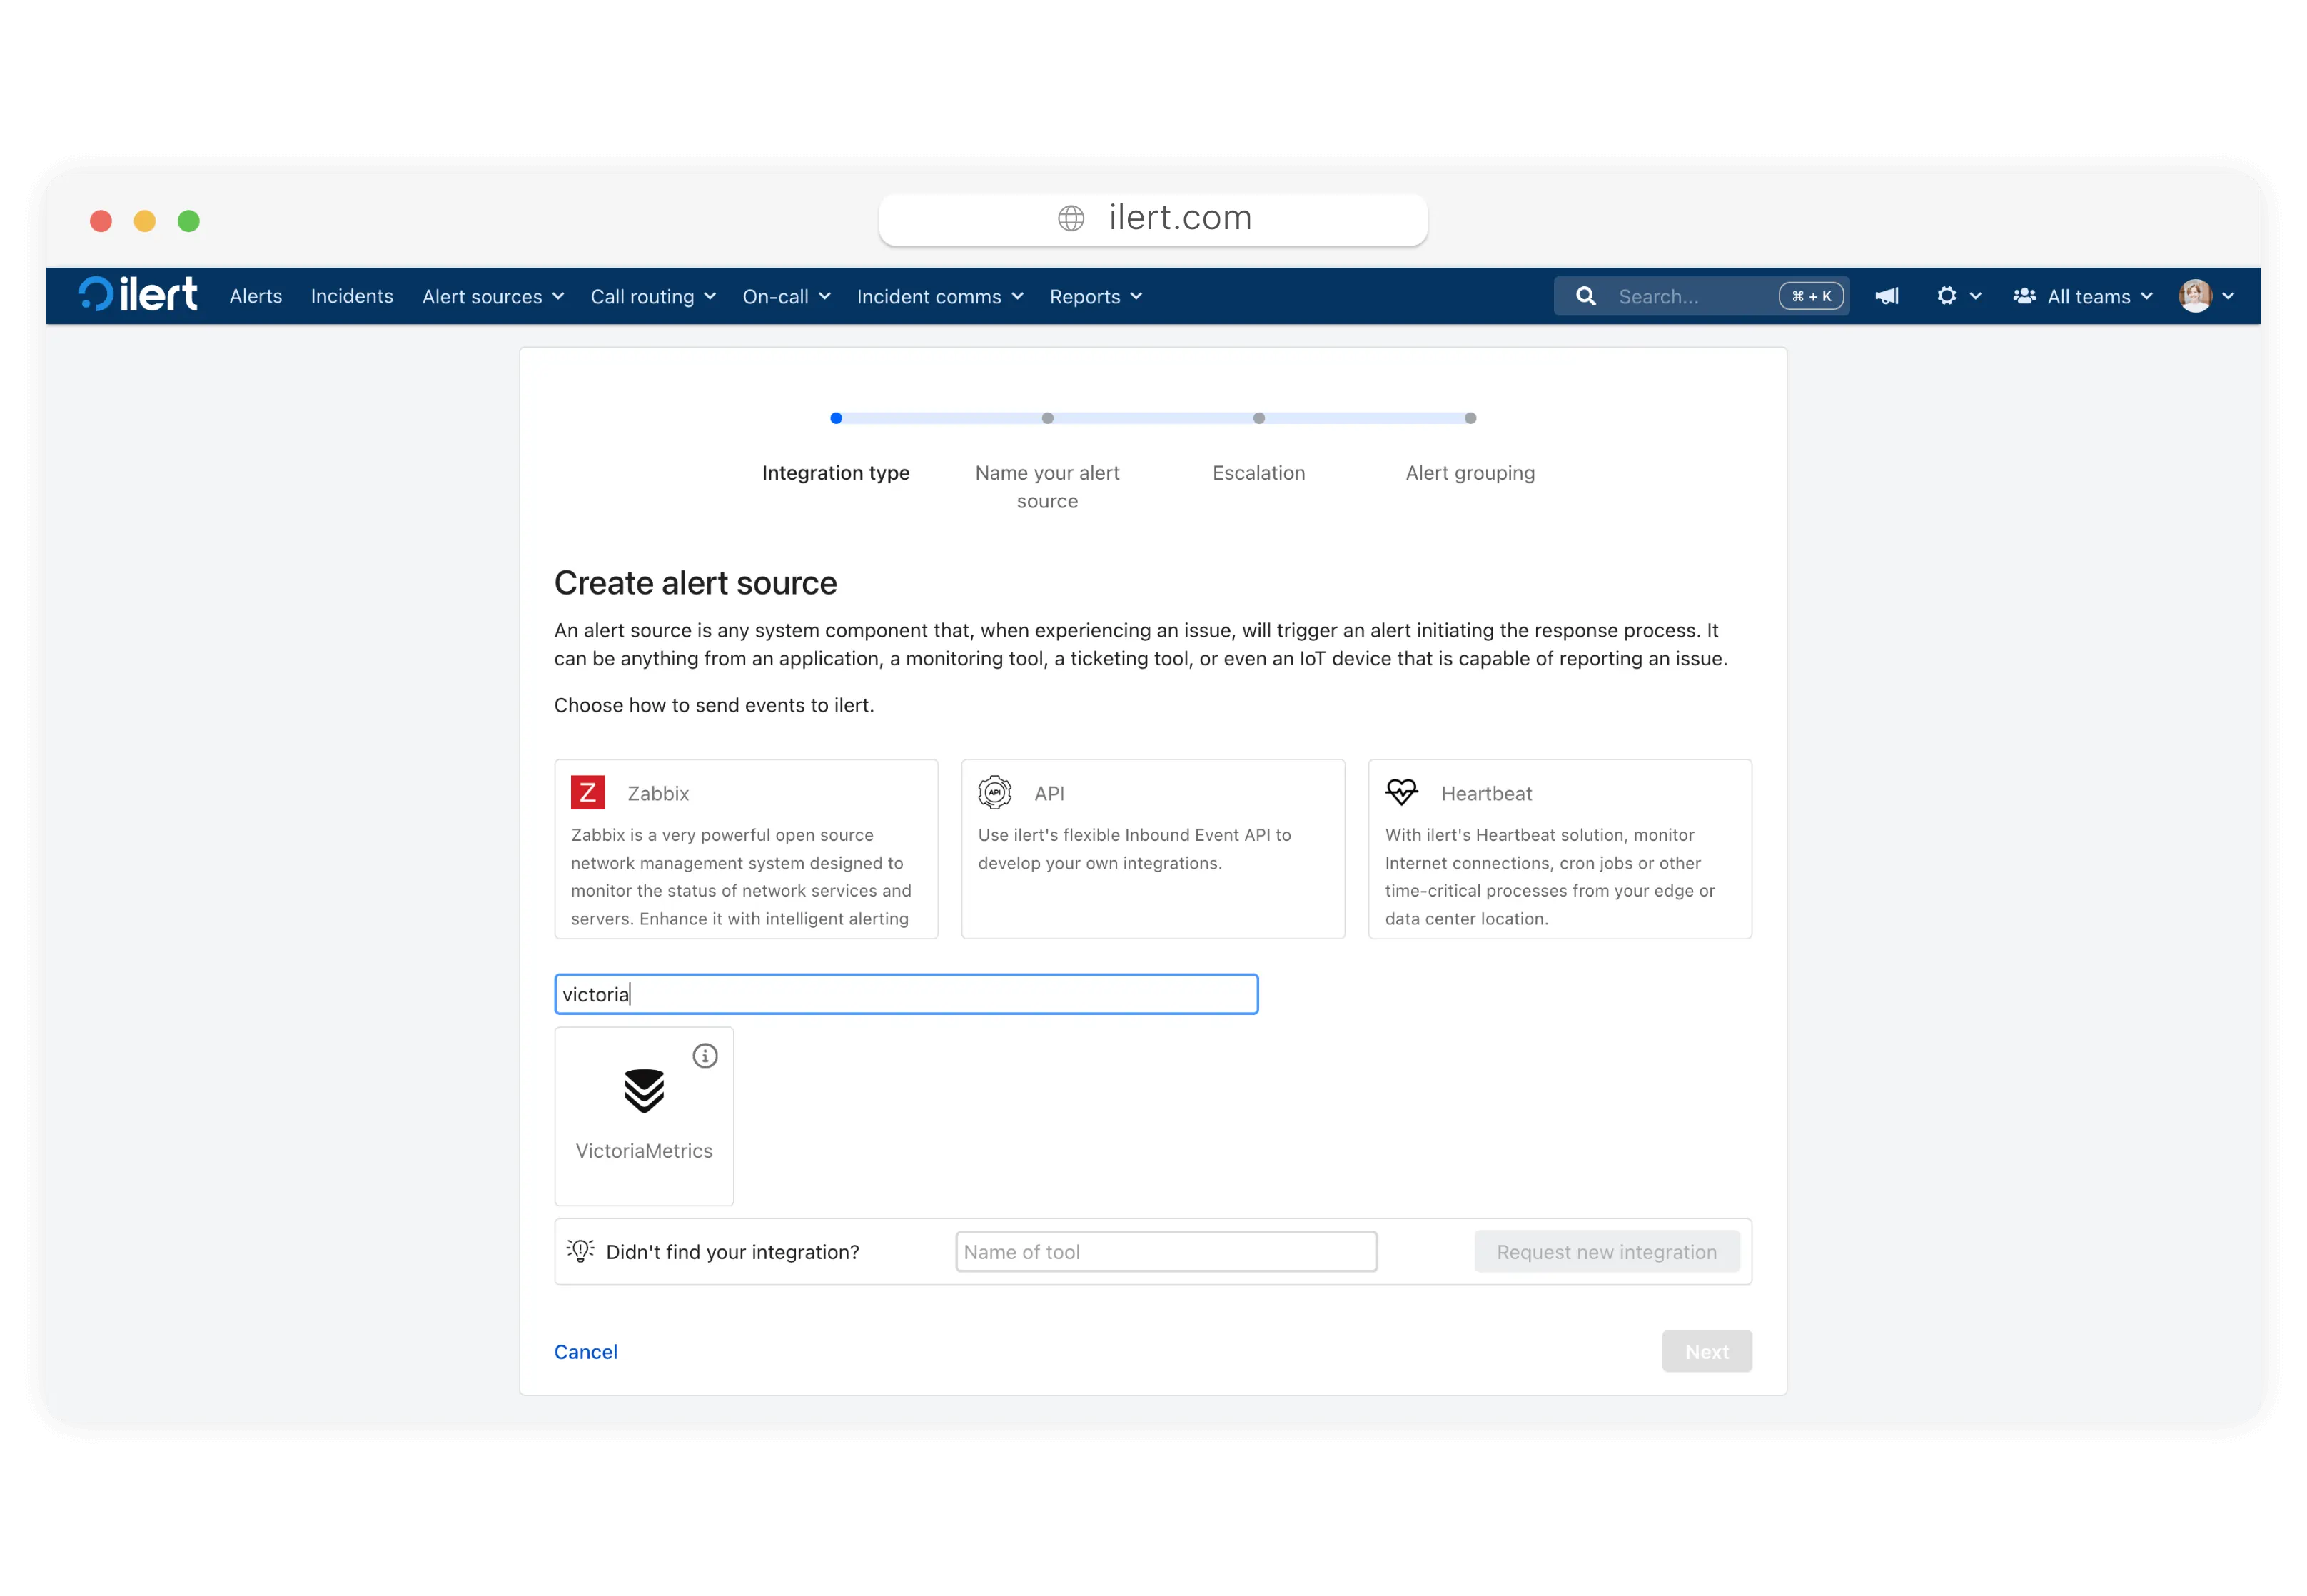
Task: Expand the Alert sources menu
Action: click(493, 297)
